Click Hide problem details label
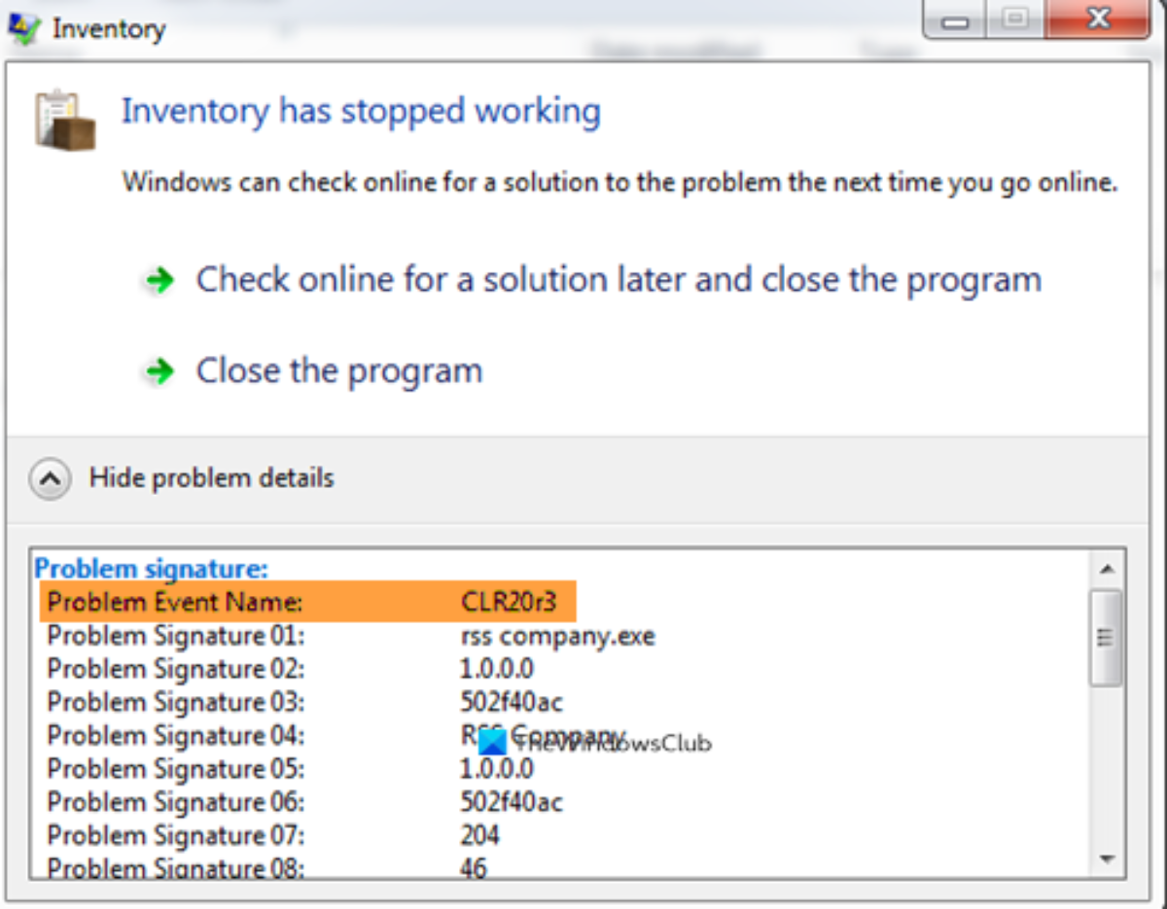The width and height of the screenshot is (1167, 909). point(211,478)
